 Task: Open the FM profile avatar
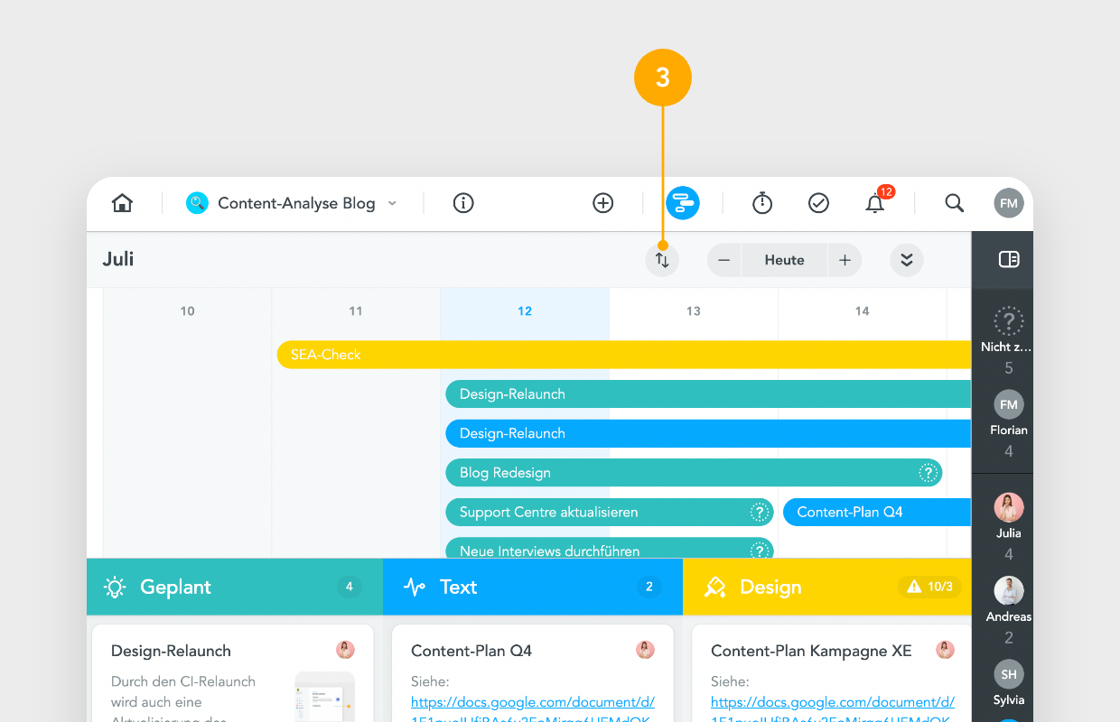[x=1009, y=203]
